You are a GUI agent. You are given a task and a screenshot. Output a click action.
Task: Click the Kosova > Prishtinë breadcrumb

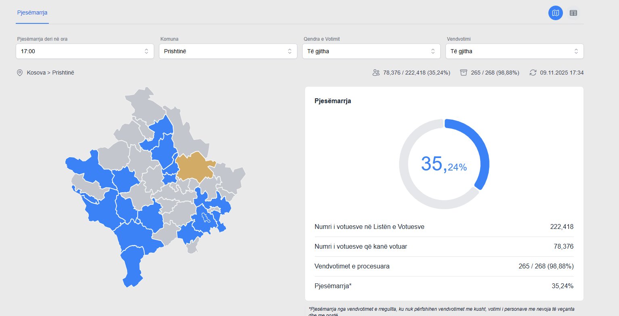[50, 73]
